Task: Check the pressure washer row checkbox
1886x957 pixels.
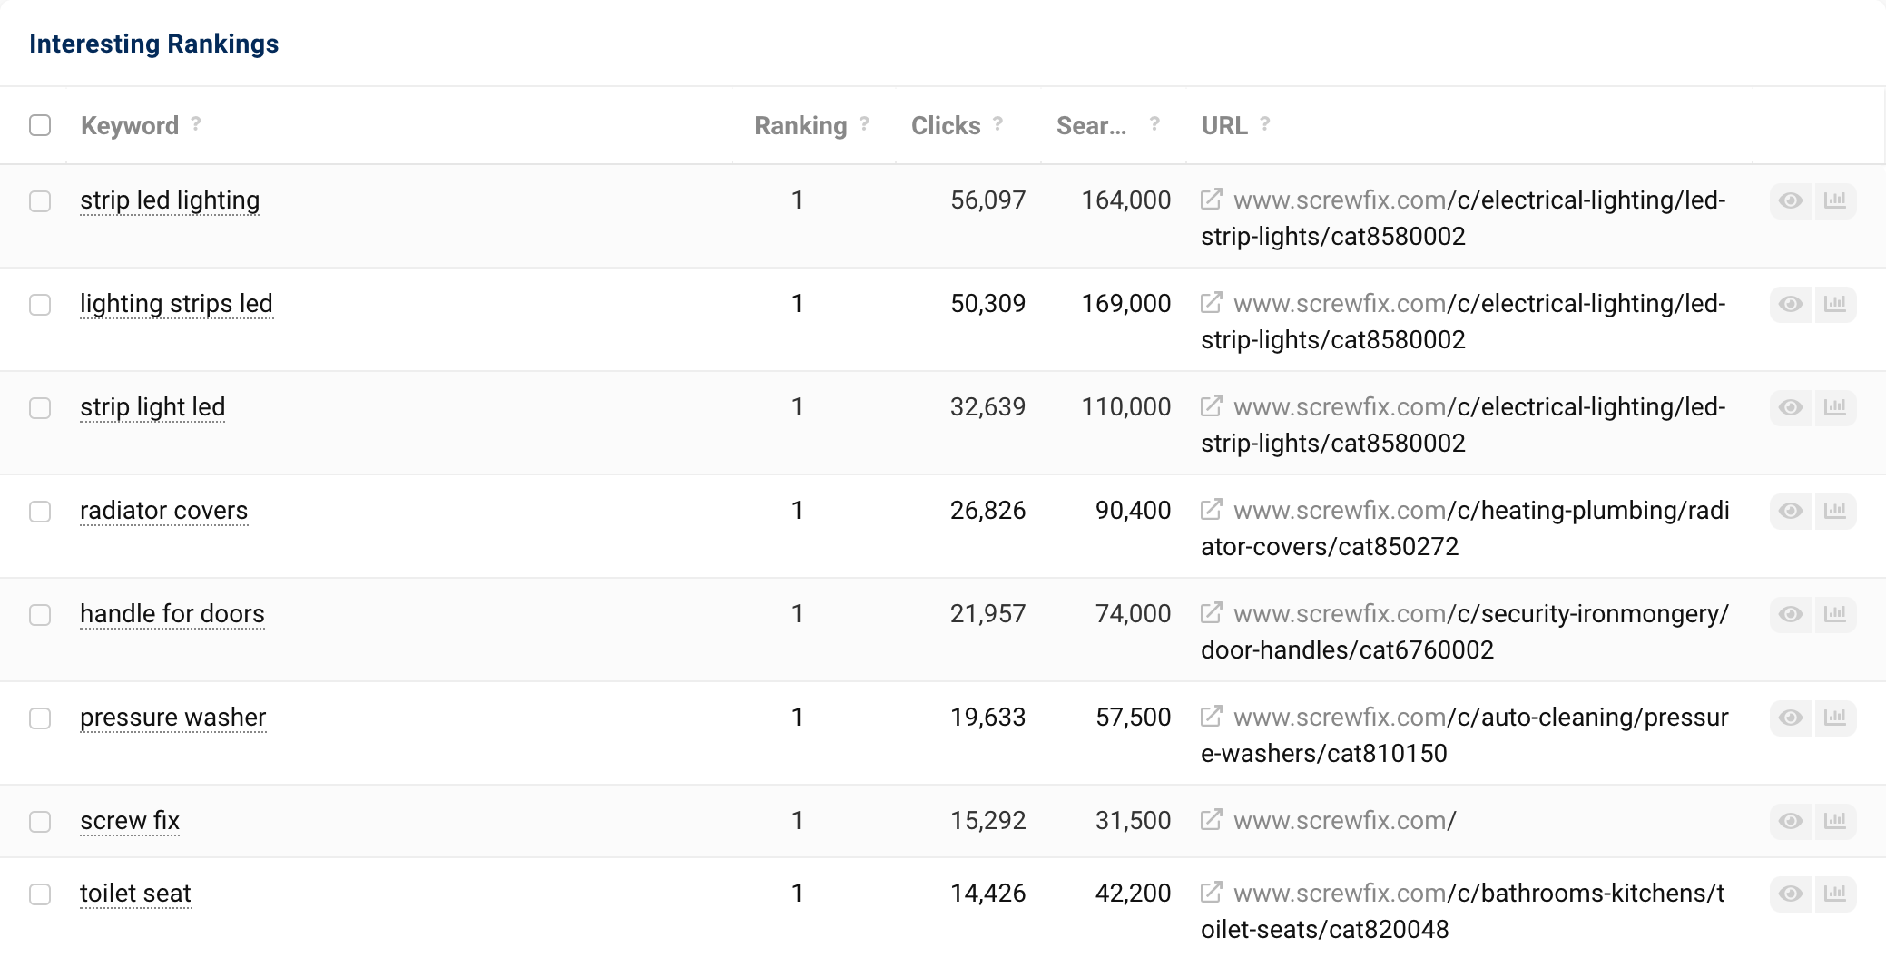Action: point(40,718)
